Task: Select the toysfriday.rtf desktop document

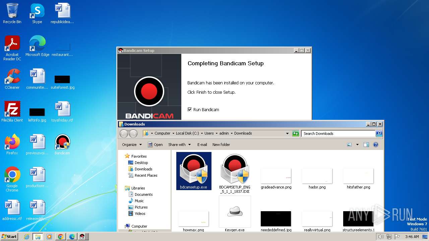Action: 62,112
